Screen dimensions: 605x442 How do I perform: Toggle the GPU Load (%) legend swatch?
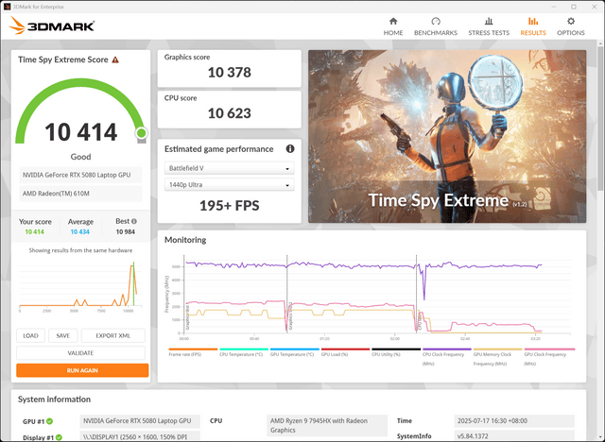tap(345, 349)
